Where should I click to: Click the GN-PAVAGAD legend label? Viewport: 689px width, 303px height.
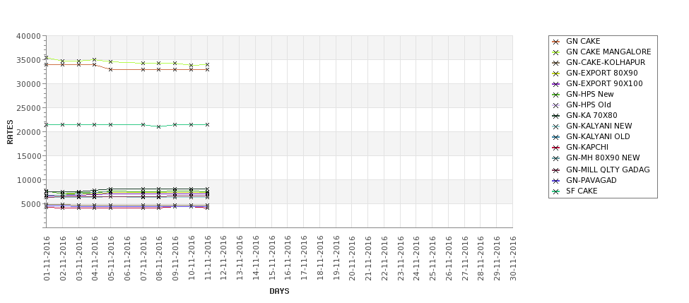pos(591,180)
